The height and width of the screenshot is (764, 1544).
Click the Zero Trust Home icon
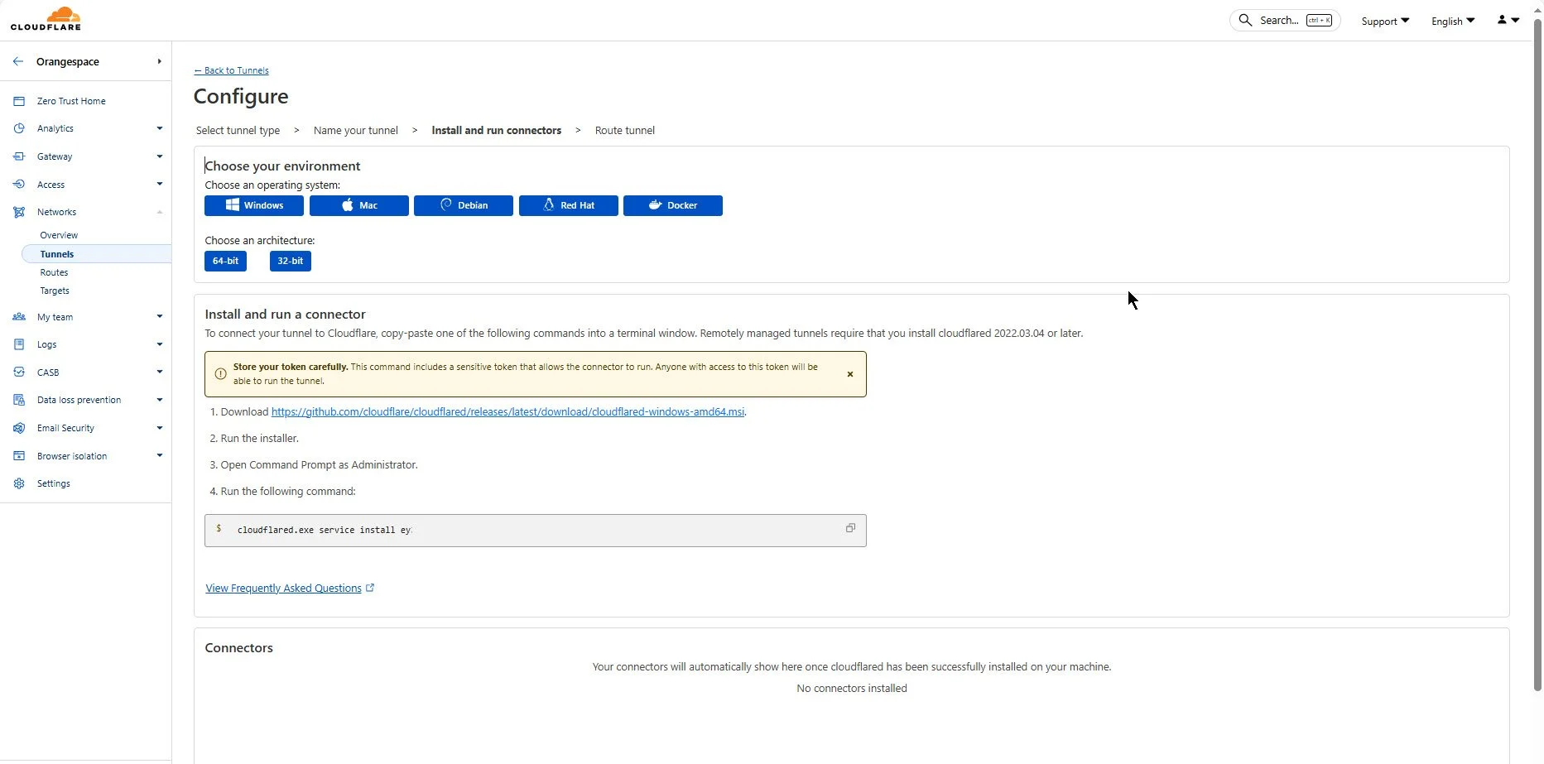(x=19, y=101)
